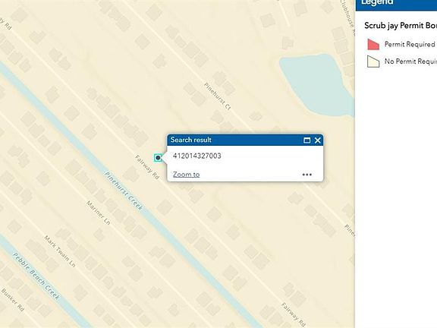Screen dimensions: 437x328
Task: Click the Pinehurst Creek map label
Action: click(124, 191)
